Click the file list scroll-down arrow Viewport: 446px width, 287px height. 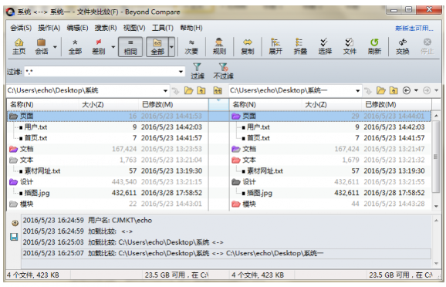click(436, 206)
